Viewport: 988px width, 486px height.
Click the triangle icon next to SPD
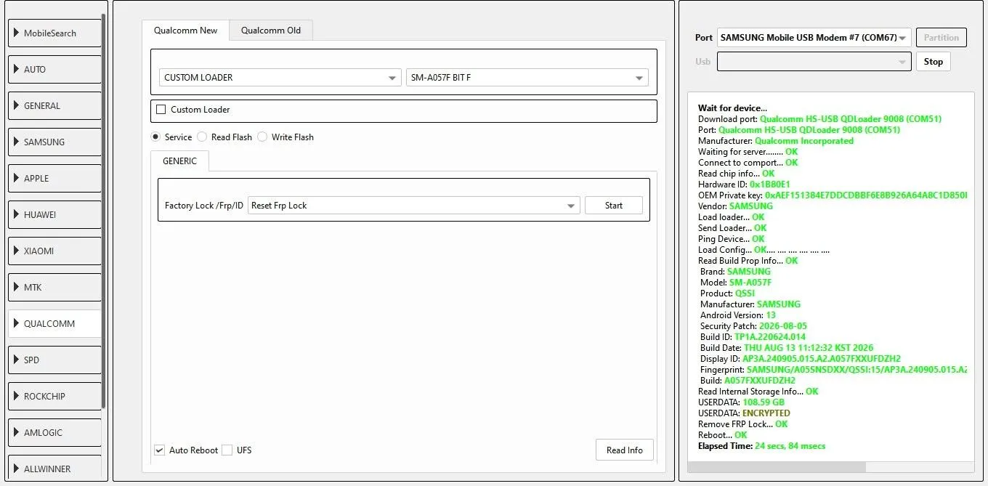(x=17, y=360)
